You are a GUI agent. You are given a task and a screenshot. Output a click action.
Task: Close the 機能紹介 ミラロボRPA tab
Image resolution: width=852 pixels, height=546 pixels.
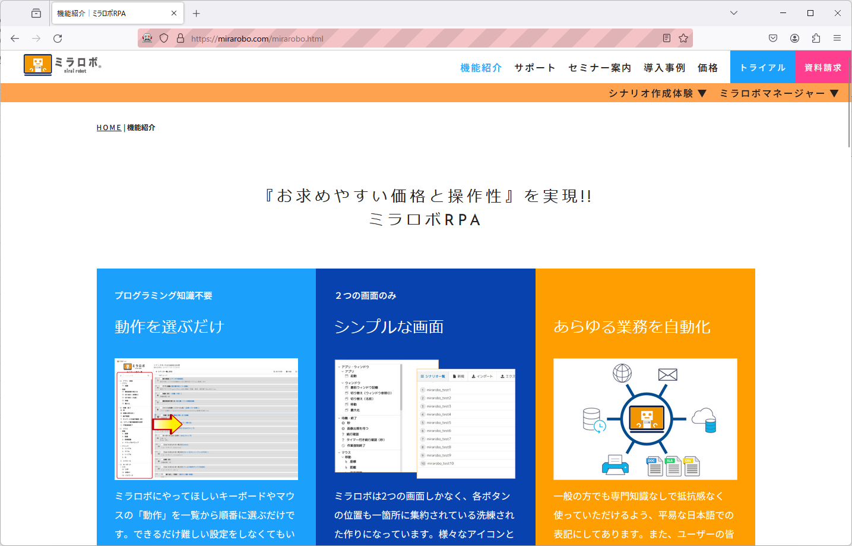pos(174,13)
